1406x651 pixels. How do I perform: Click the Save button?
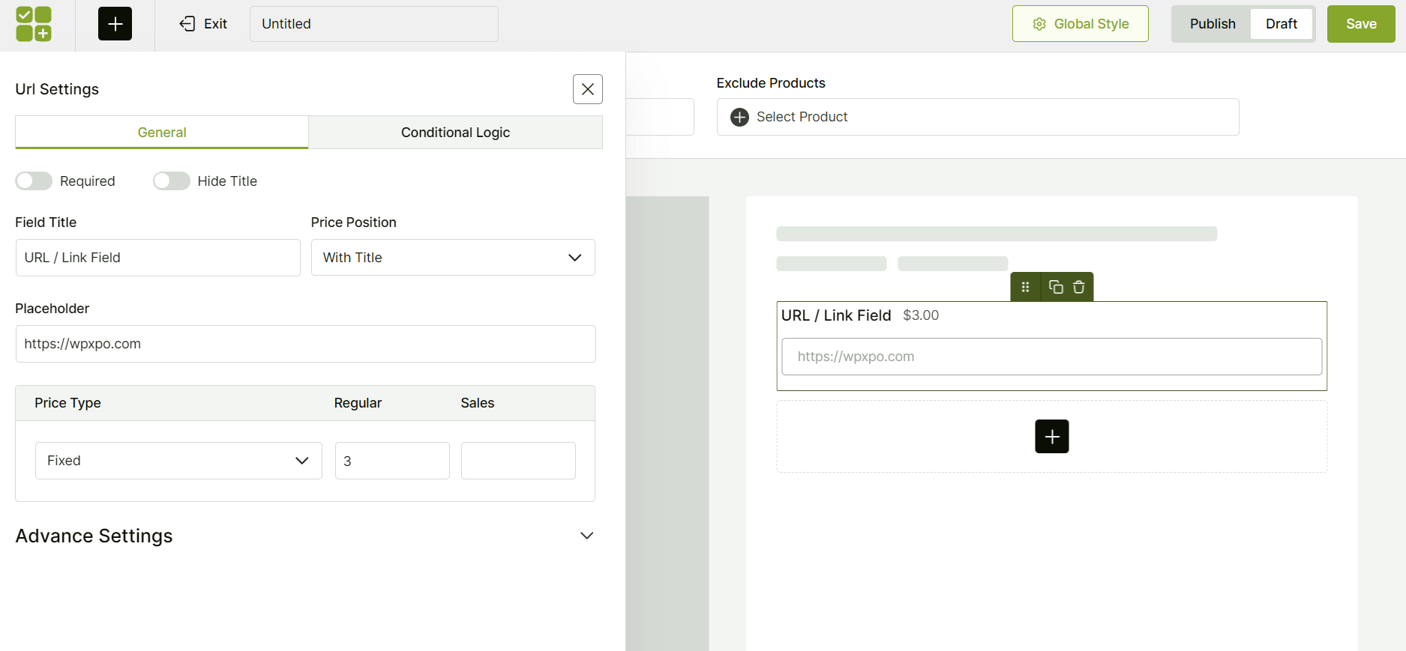pos(1361,24)
